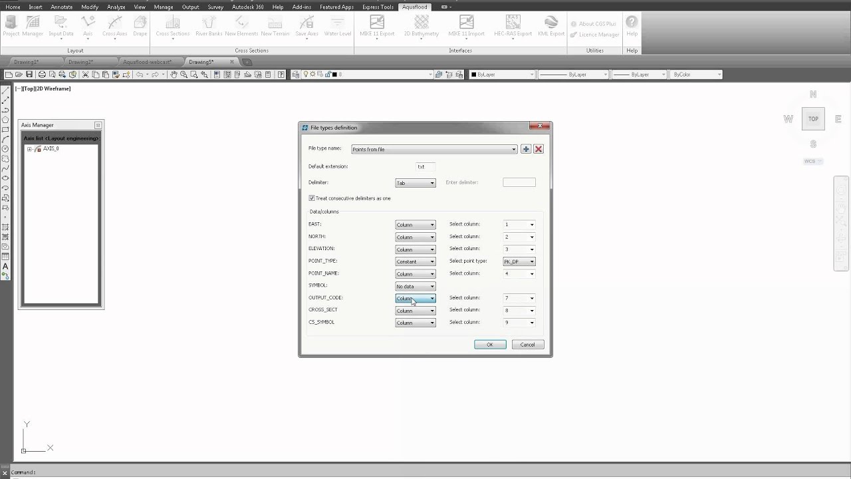Click the new drawing tab plus icon
This screenshot has width=851, height=479.
pos(247,62)
